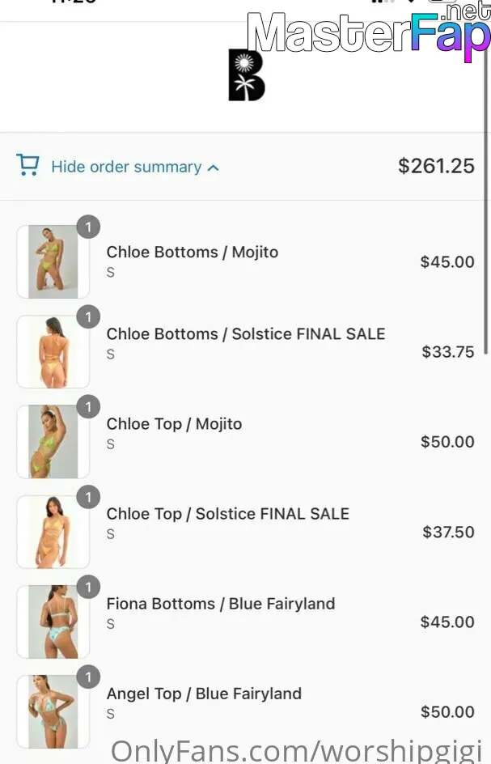
Task: Select Chloe Top / Solstice FINAL SALE title
Action: (227, 514)
